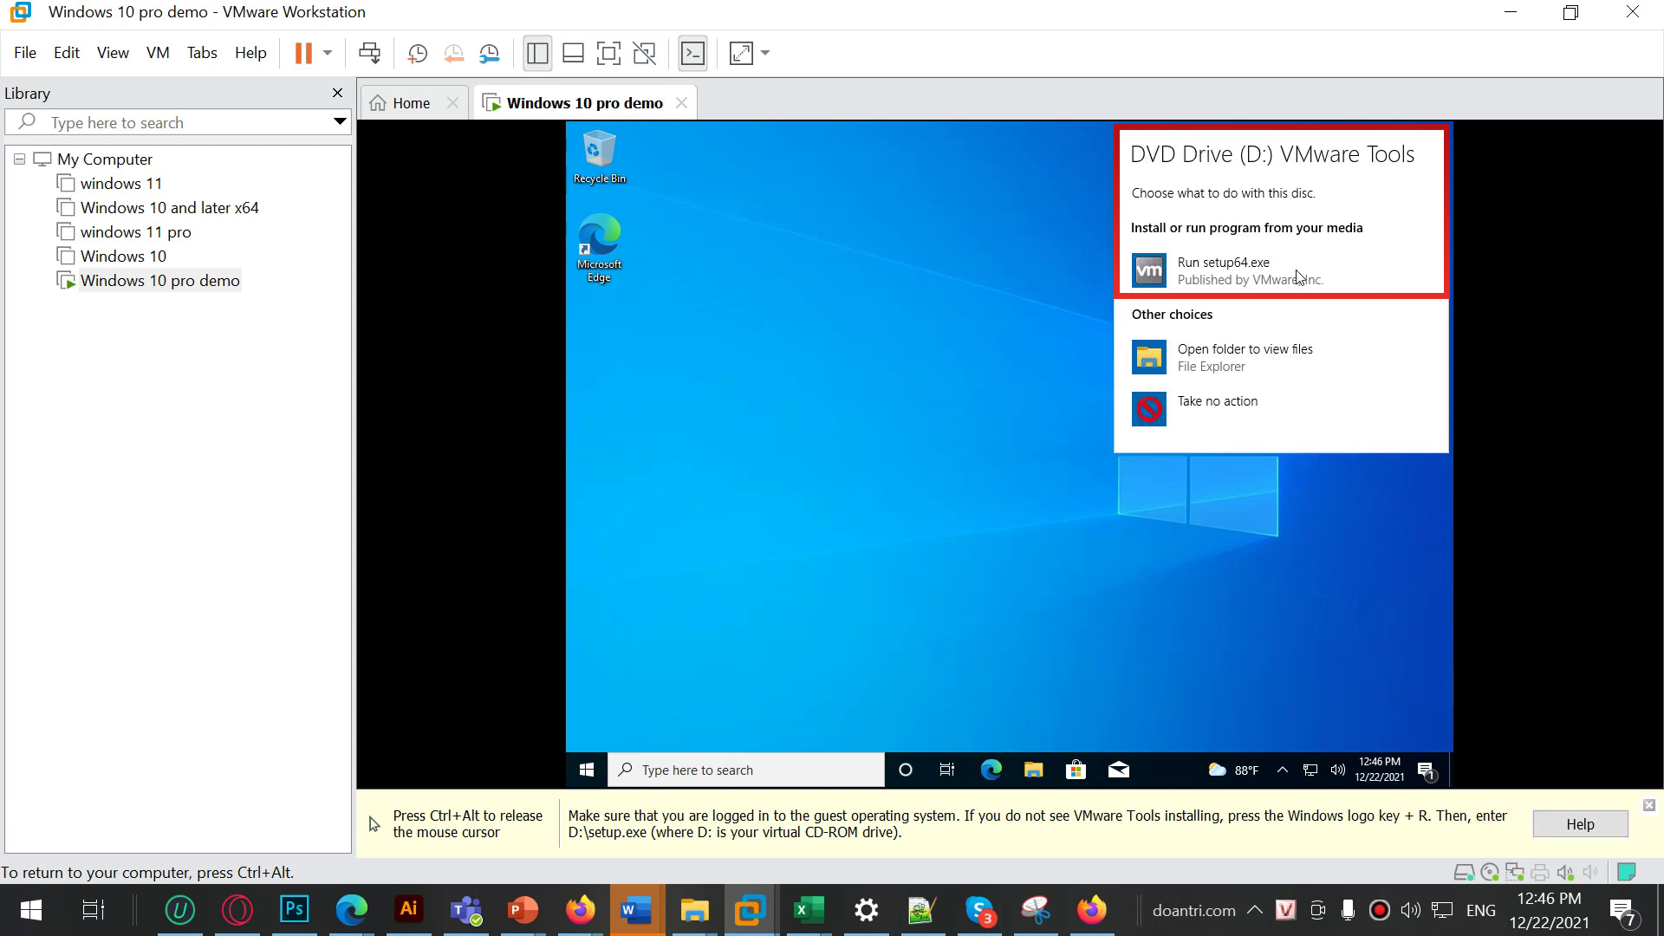
Task: Click Help on the VMware Tools reminder bar
Action: (1579, 823)
